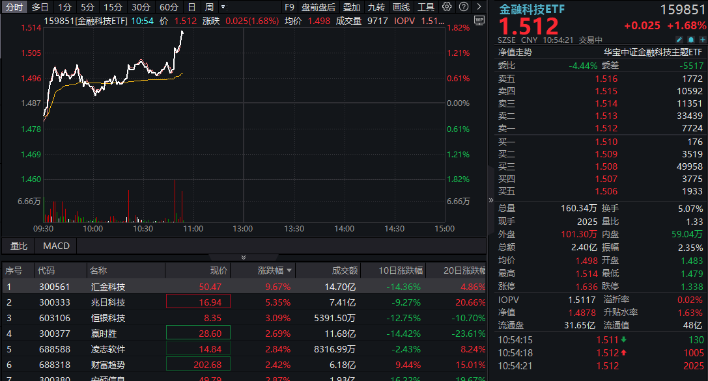The width and height of the screenshot is (708, 381).
Task: Enable the 九转 nine-turn indicator
Action: (376, 7)
